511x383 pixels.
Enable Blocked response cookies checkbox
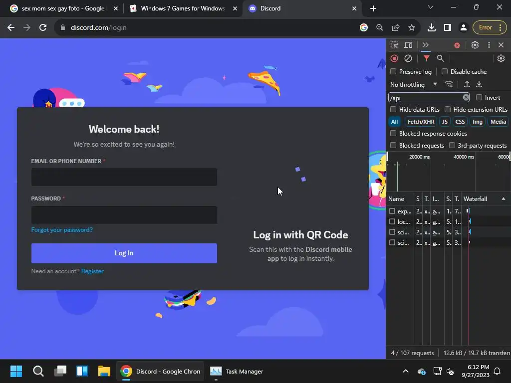coord(393,133)
